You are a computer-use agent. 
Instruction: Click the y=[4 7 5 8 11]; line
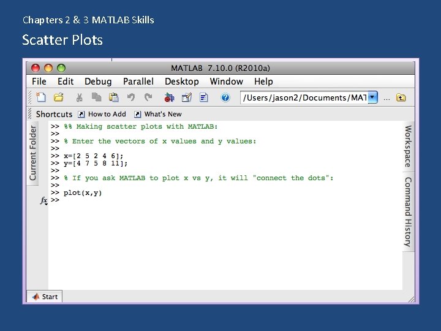tap(96, 163)
